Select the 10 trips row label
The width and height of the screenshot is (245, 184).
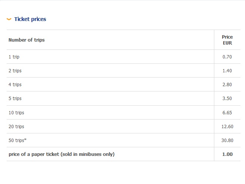16,112
